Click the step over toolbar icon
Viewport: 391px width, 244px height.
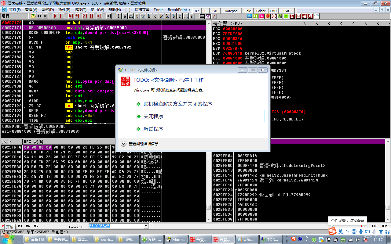click(x=78, y=16)
